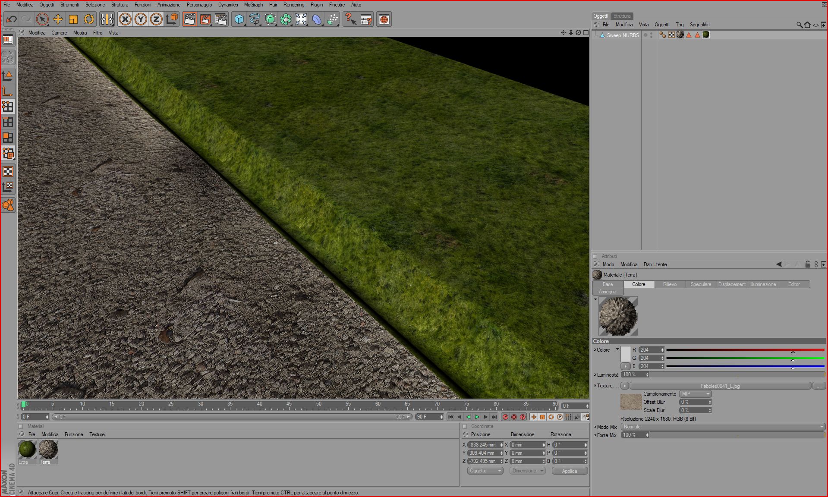Select the Rotate tool

click(89, 19)
